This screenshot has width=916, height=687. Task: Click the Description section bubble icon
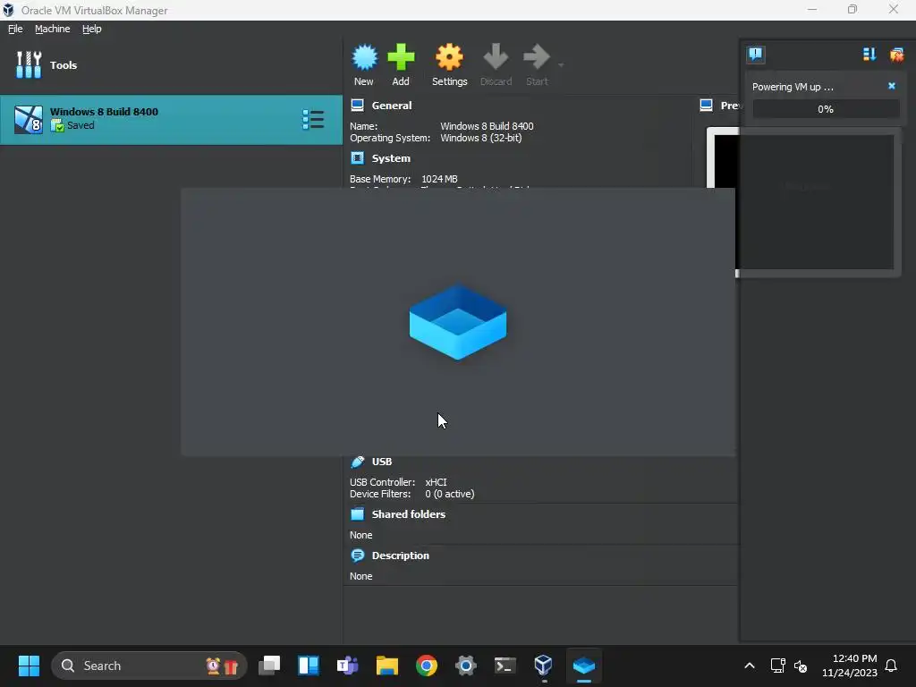point(358,556)
